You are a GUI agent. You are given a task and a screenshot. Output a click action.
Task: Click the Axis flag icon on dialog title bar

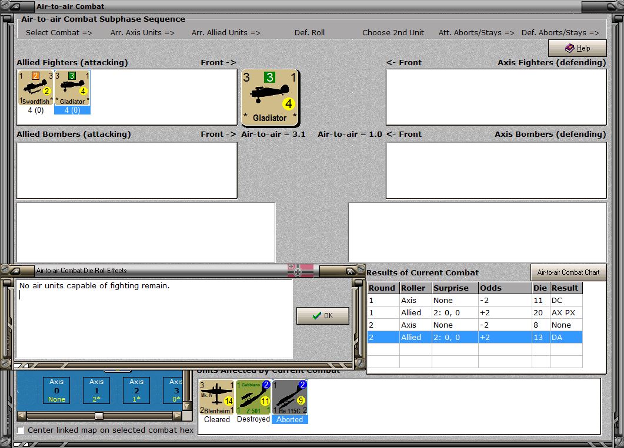click(301, 271)
